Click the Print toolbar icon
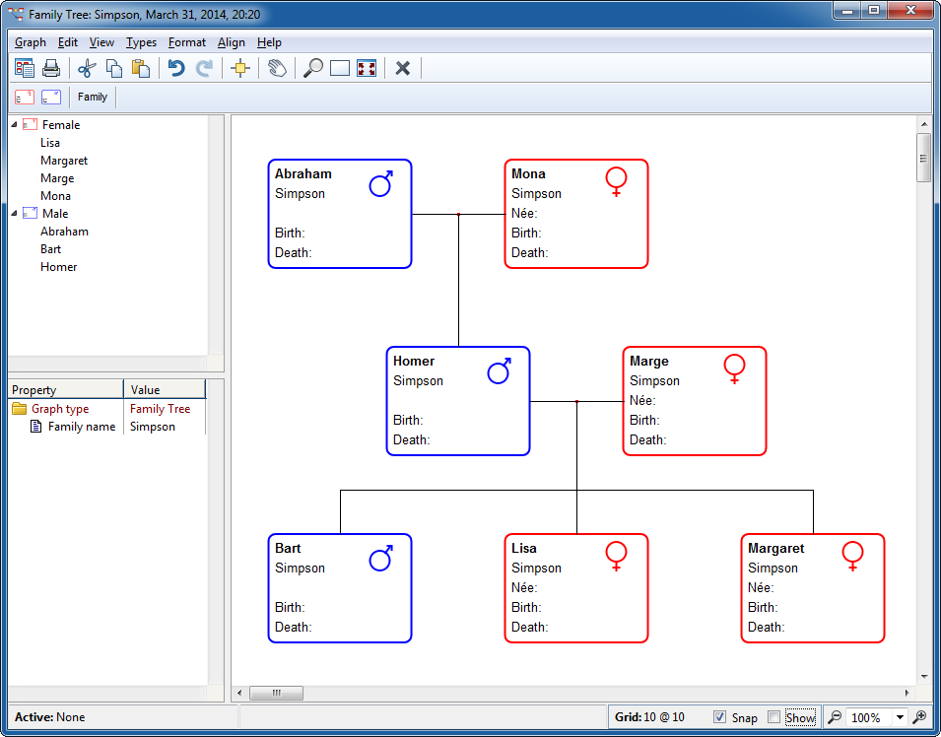The height and width of the screenshot is (737, 941). [x=51, y=68]
